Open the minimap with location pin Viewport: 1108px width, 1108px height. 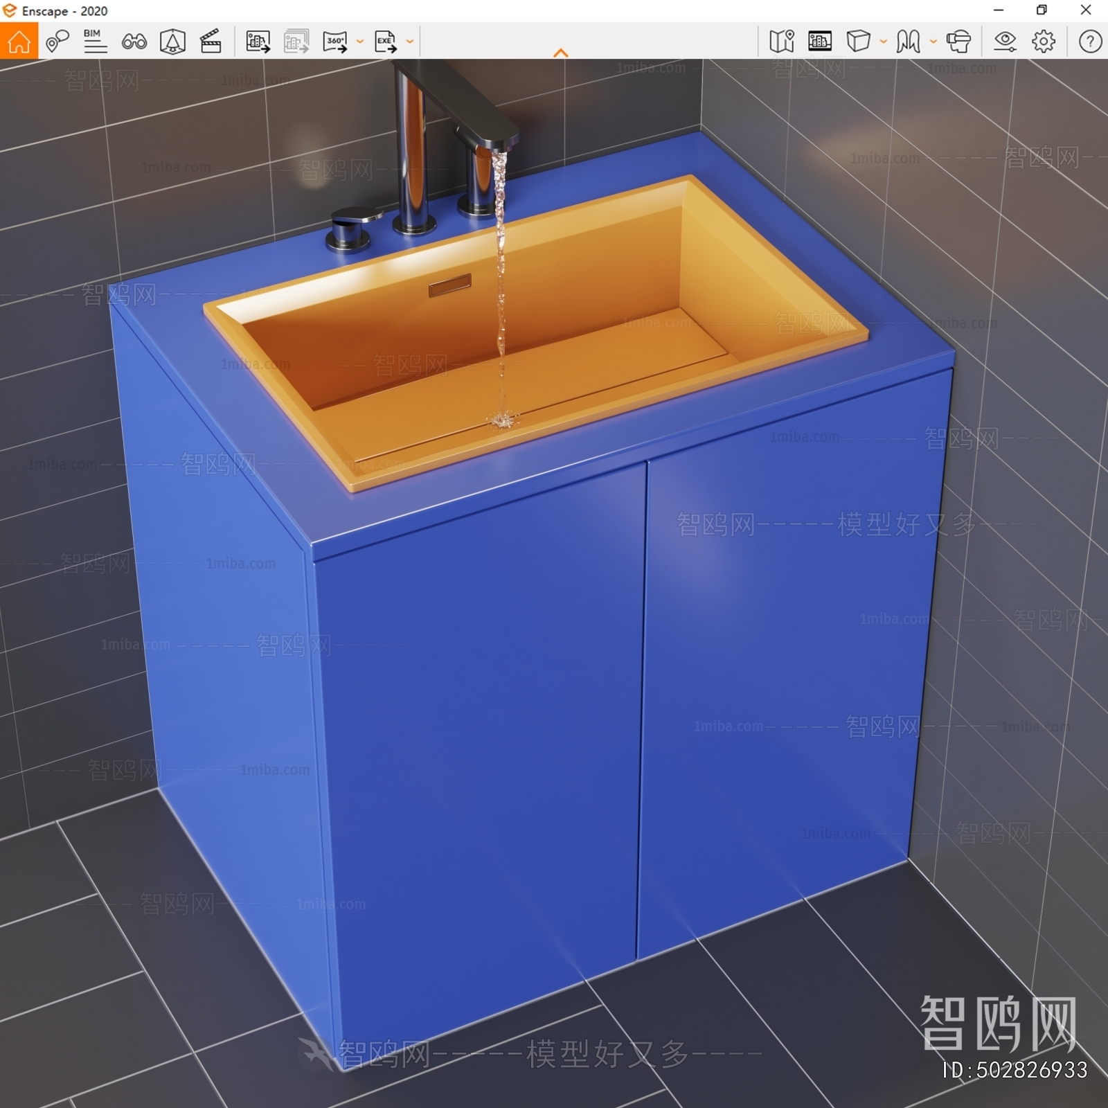[x=782, y=42]
